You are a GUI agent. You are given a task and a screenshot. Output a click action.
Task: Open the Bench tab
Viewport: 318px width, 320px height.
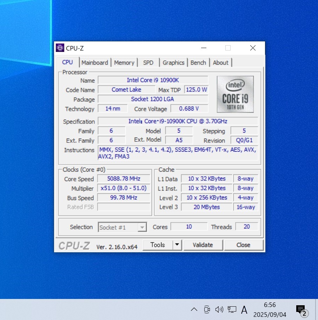(x=198, y=63)
